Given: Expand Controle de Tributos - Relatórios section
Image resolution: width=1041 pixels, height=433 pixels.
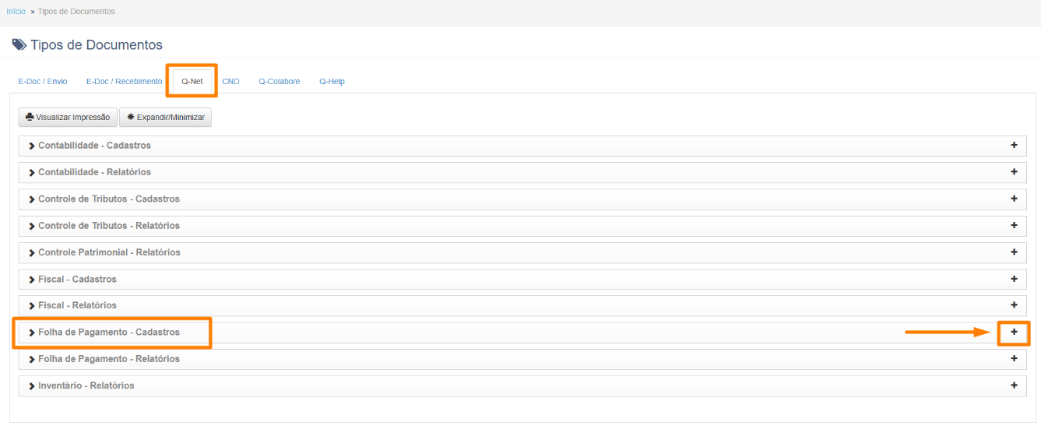Looking at the screenshot, I should [108, 226].
